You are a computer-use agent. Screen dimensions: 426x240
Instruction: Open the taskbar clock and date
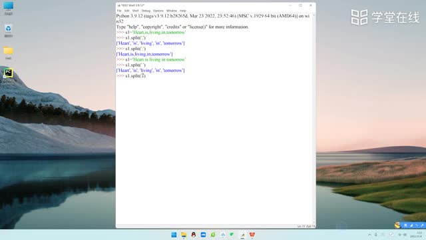pyautogui.click(x=417, y=235)
